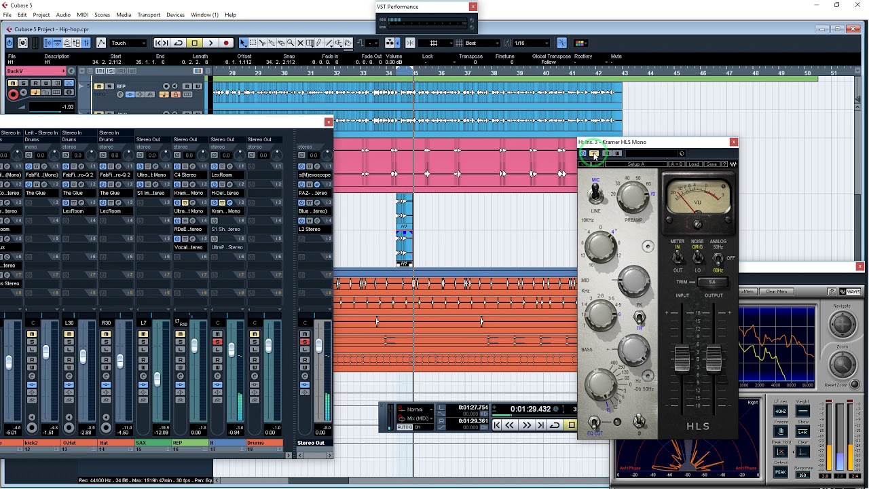Click Clear Mem in the analyzer
Image resolution: width=869 pixels, height=489 pixels.
(776, 291)
